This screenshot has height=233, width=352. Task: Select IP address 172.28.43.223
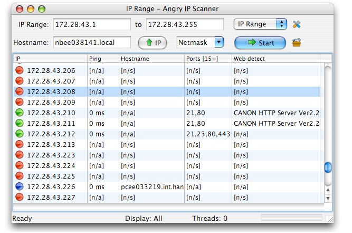[x=51, y=155]
